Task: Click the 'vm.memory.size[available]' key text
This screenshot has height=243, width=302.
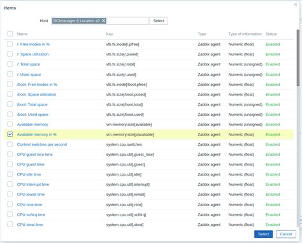Action: click(129, 125)
